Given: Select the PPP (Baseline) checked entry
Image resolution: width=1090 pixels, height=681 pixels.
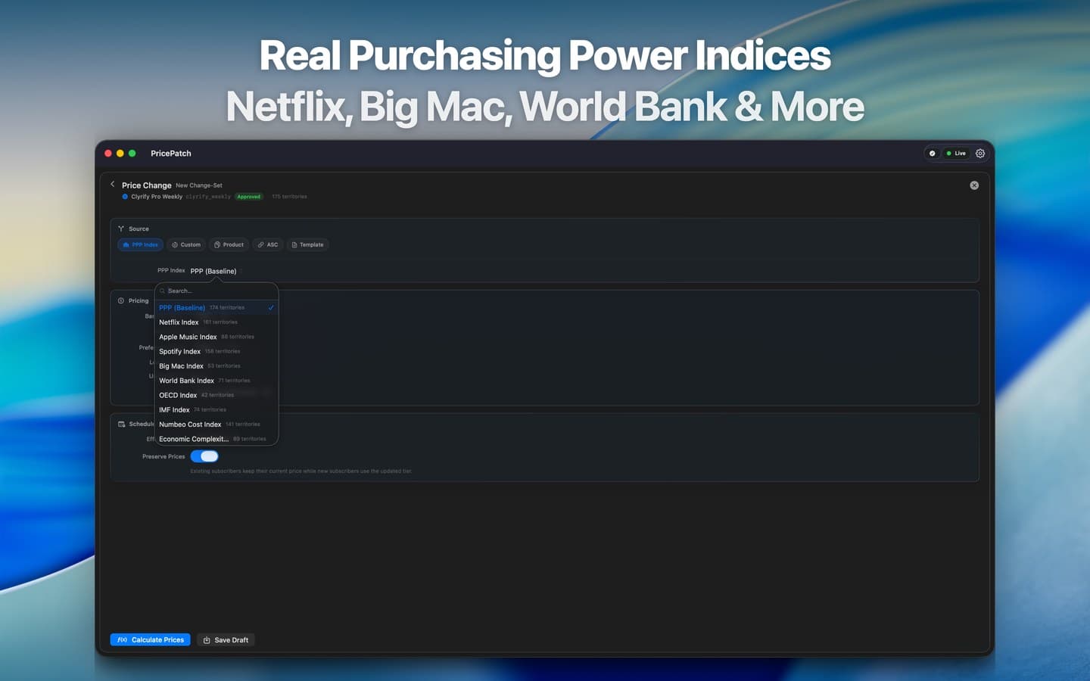Looking at the screenshot, I should [x=182, y=307].
